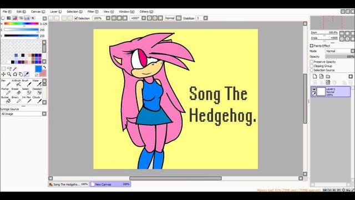Viewport: 355px width, 200px height.
Task: Select the Binary pen tool
Action: (16, 100)
